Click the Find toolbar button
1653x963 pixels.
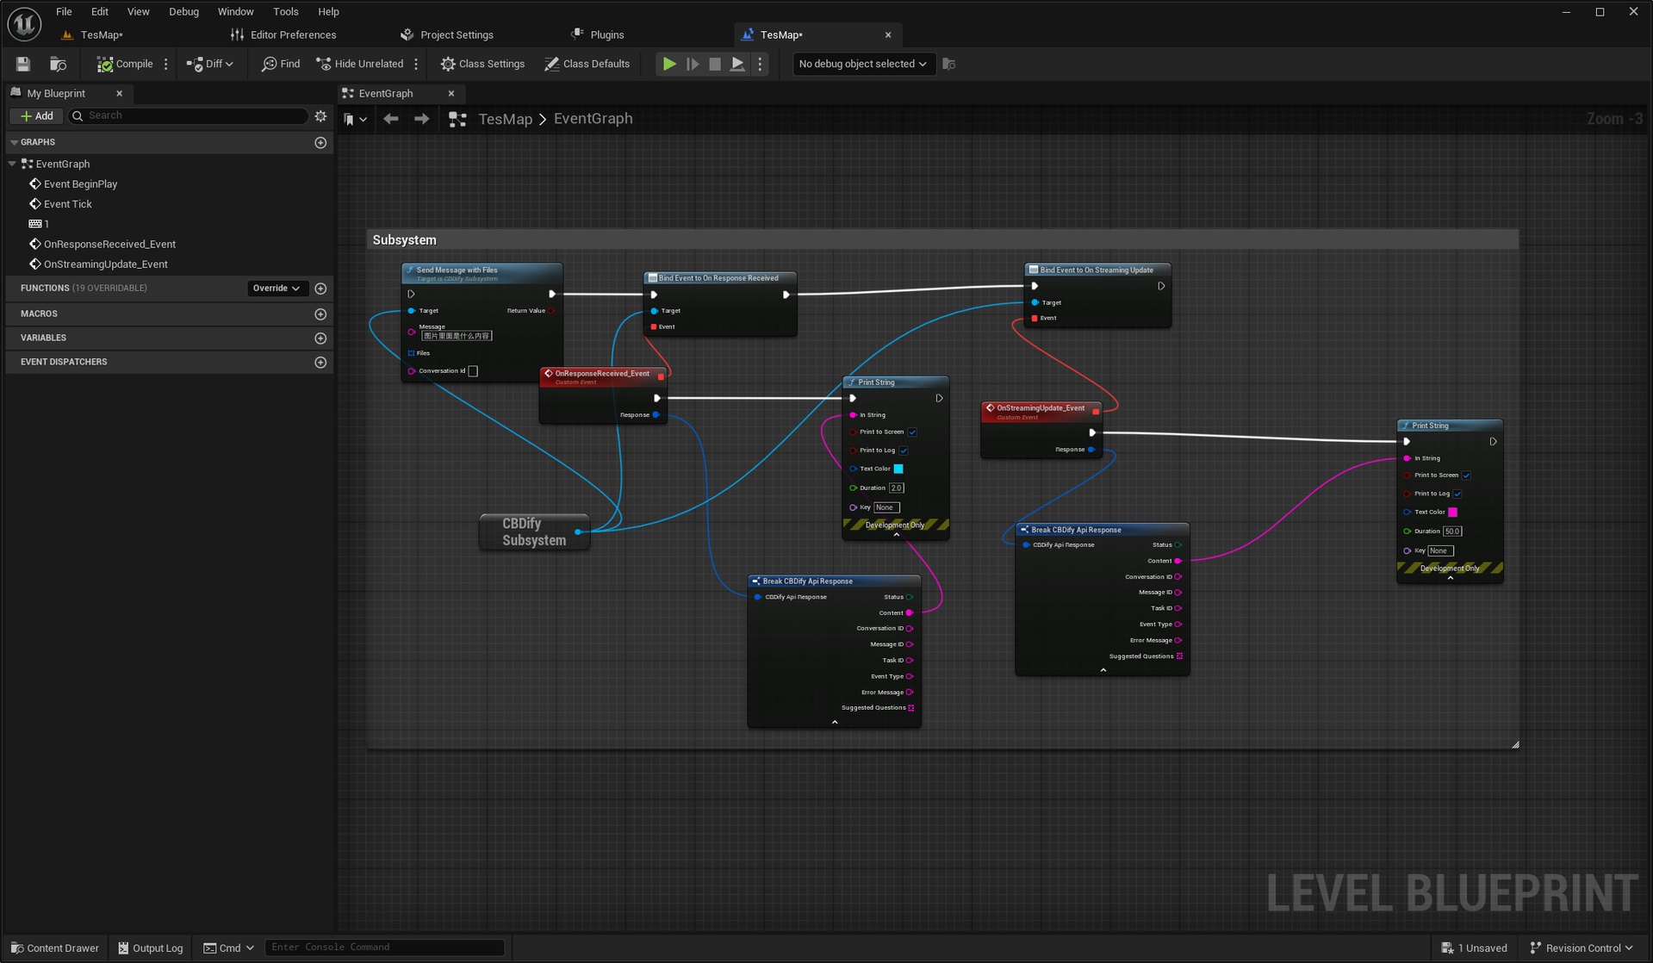tap(281, 64)
